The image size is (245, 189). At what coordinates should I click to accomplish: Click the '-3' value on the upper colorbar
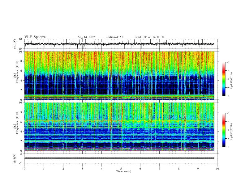pyautogui.click(x=228, y=62)
